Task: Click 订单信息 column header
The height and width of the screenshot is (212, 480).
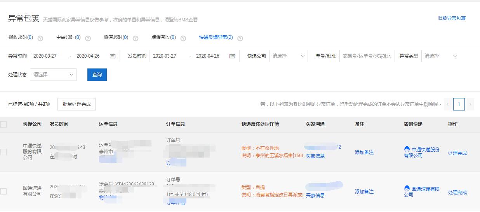Action: point(176,124)
